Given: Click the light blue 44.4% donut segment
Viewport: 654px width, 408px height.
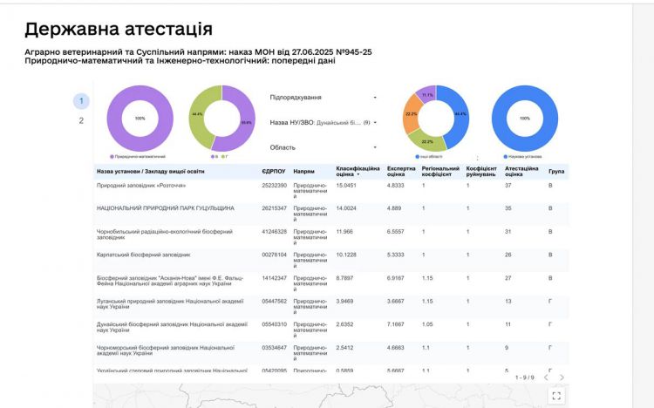Looking at the screenshot, I should (x=460, y=112).
